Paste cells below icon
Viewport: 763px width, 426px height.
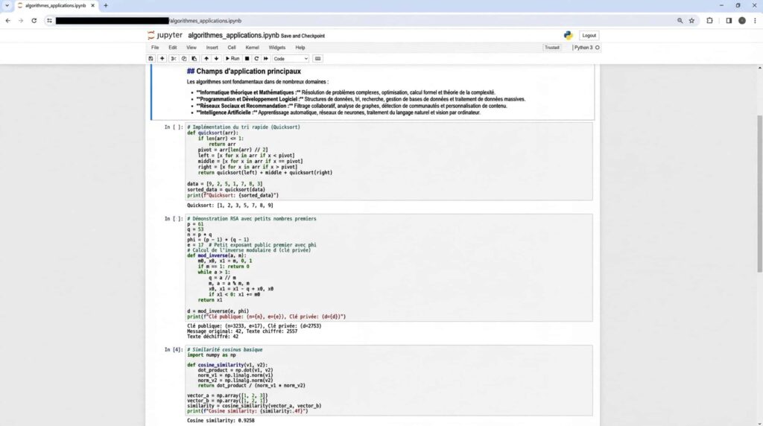click(x=194, y=59)
